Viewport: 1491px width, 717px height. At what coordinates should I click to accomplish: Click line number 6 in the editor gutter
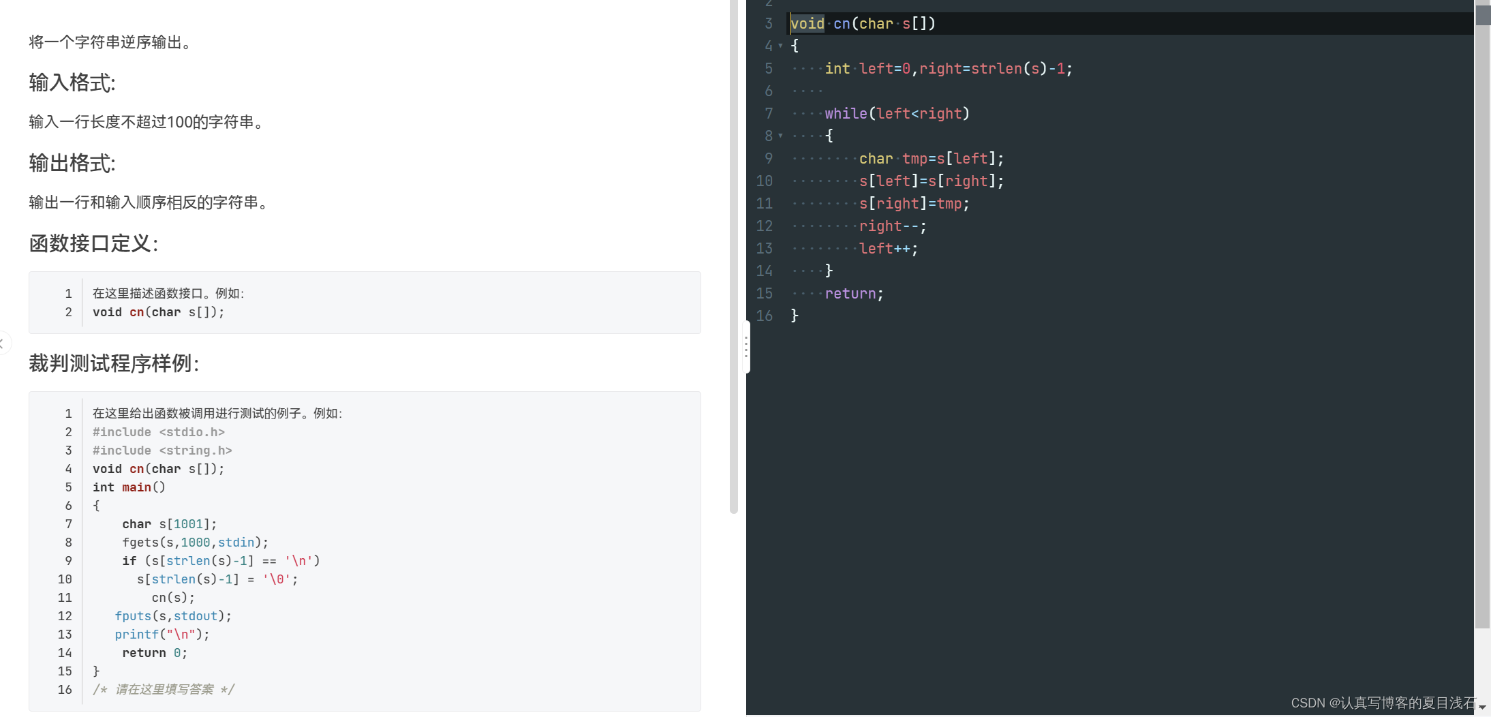pos(769,91)
